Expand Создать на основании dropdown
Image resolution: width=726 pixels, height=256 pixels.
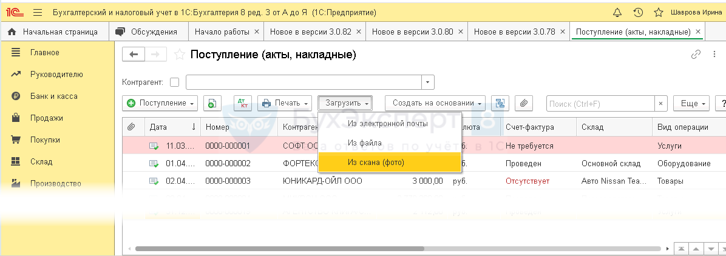tap(435, 103)
